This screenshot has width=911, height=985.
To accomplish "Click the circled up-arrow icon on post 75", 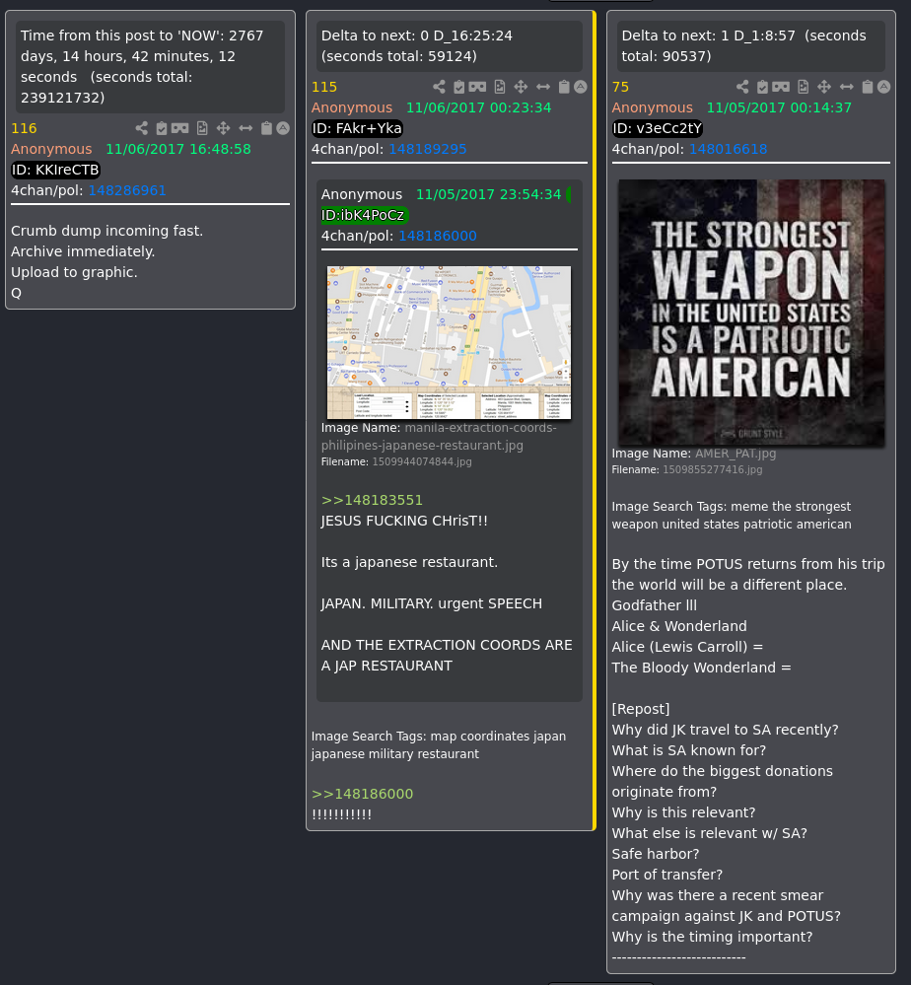I will pos(884,87).
